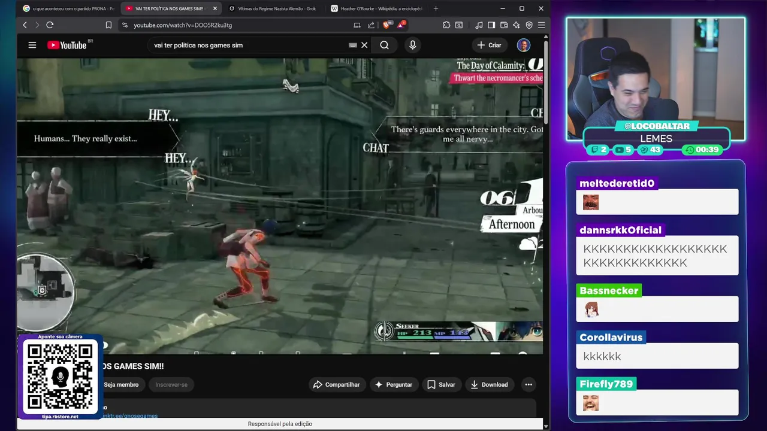767x431 pixels.
Task: Click dannsrkkOficial chat username
Action: point(620,230)
